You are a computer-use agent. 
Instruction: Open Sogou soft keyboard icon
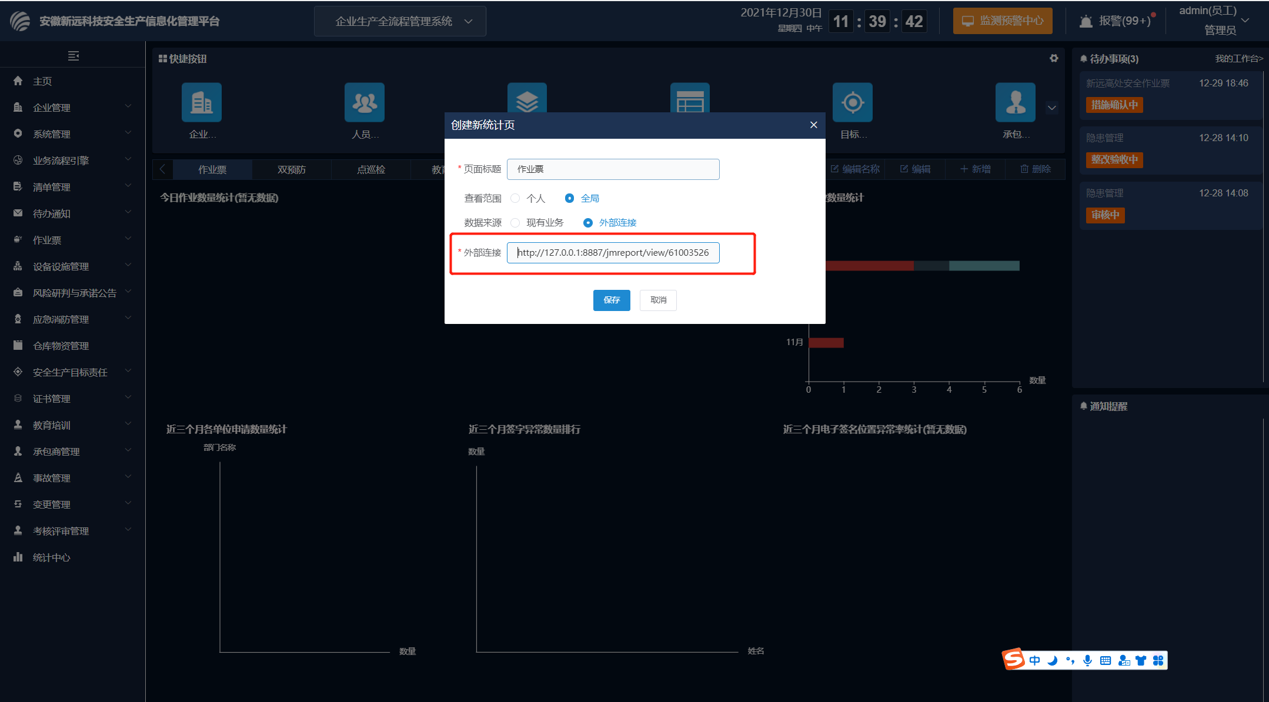1105,660
